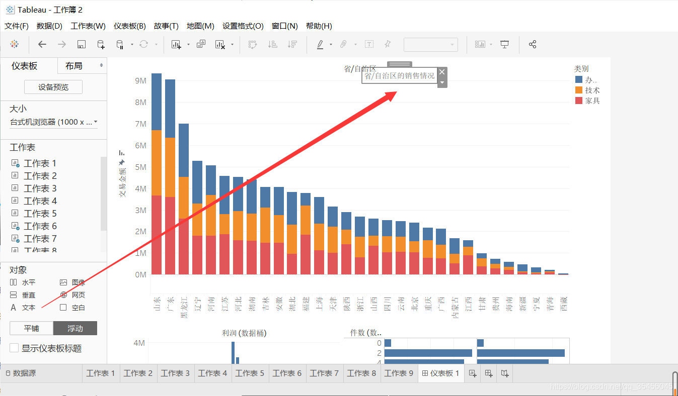
Task: Open the 帮助(H) menu
Action: pos(319,26)
